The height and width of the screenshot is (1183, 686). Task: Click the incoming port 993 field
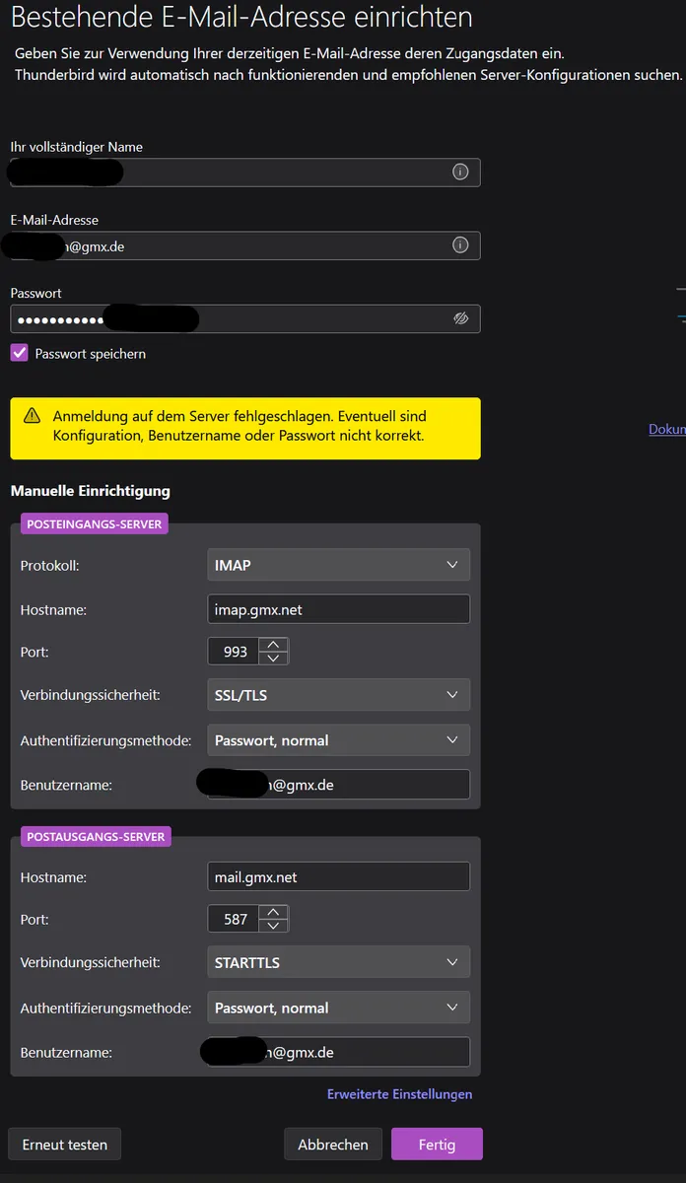[x=234, y=652]
